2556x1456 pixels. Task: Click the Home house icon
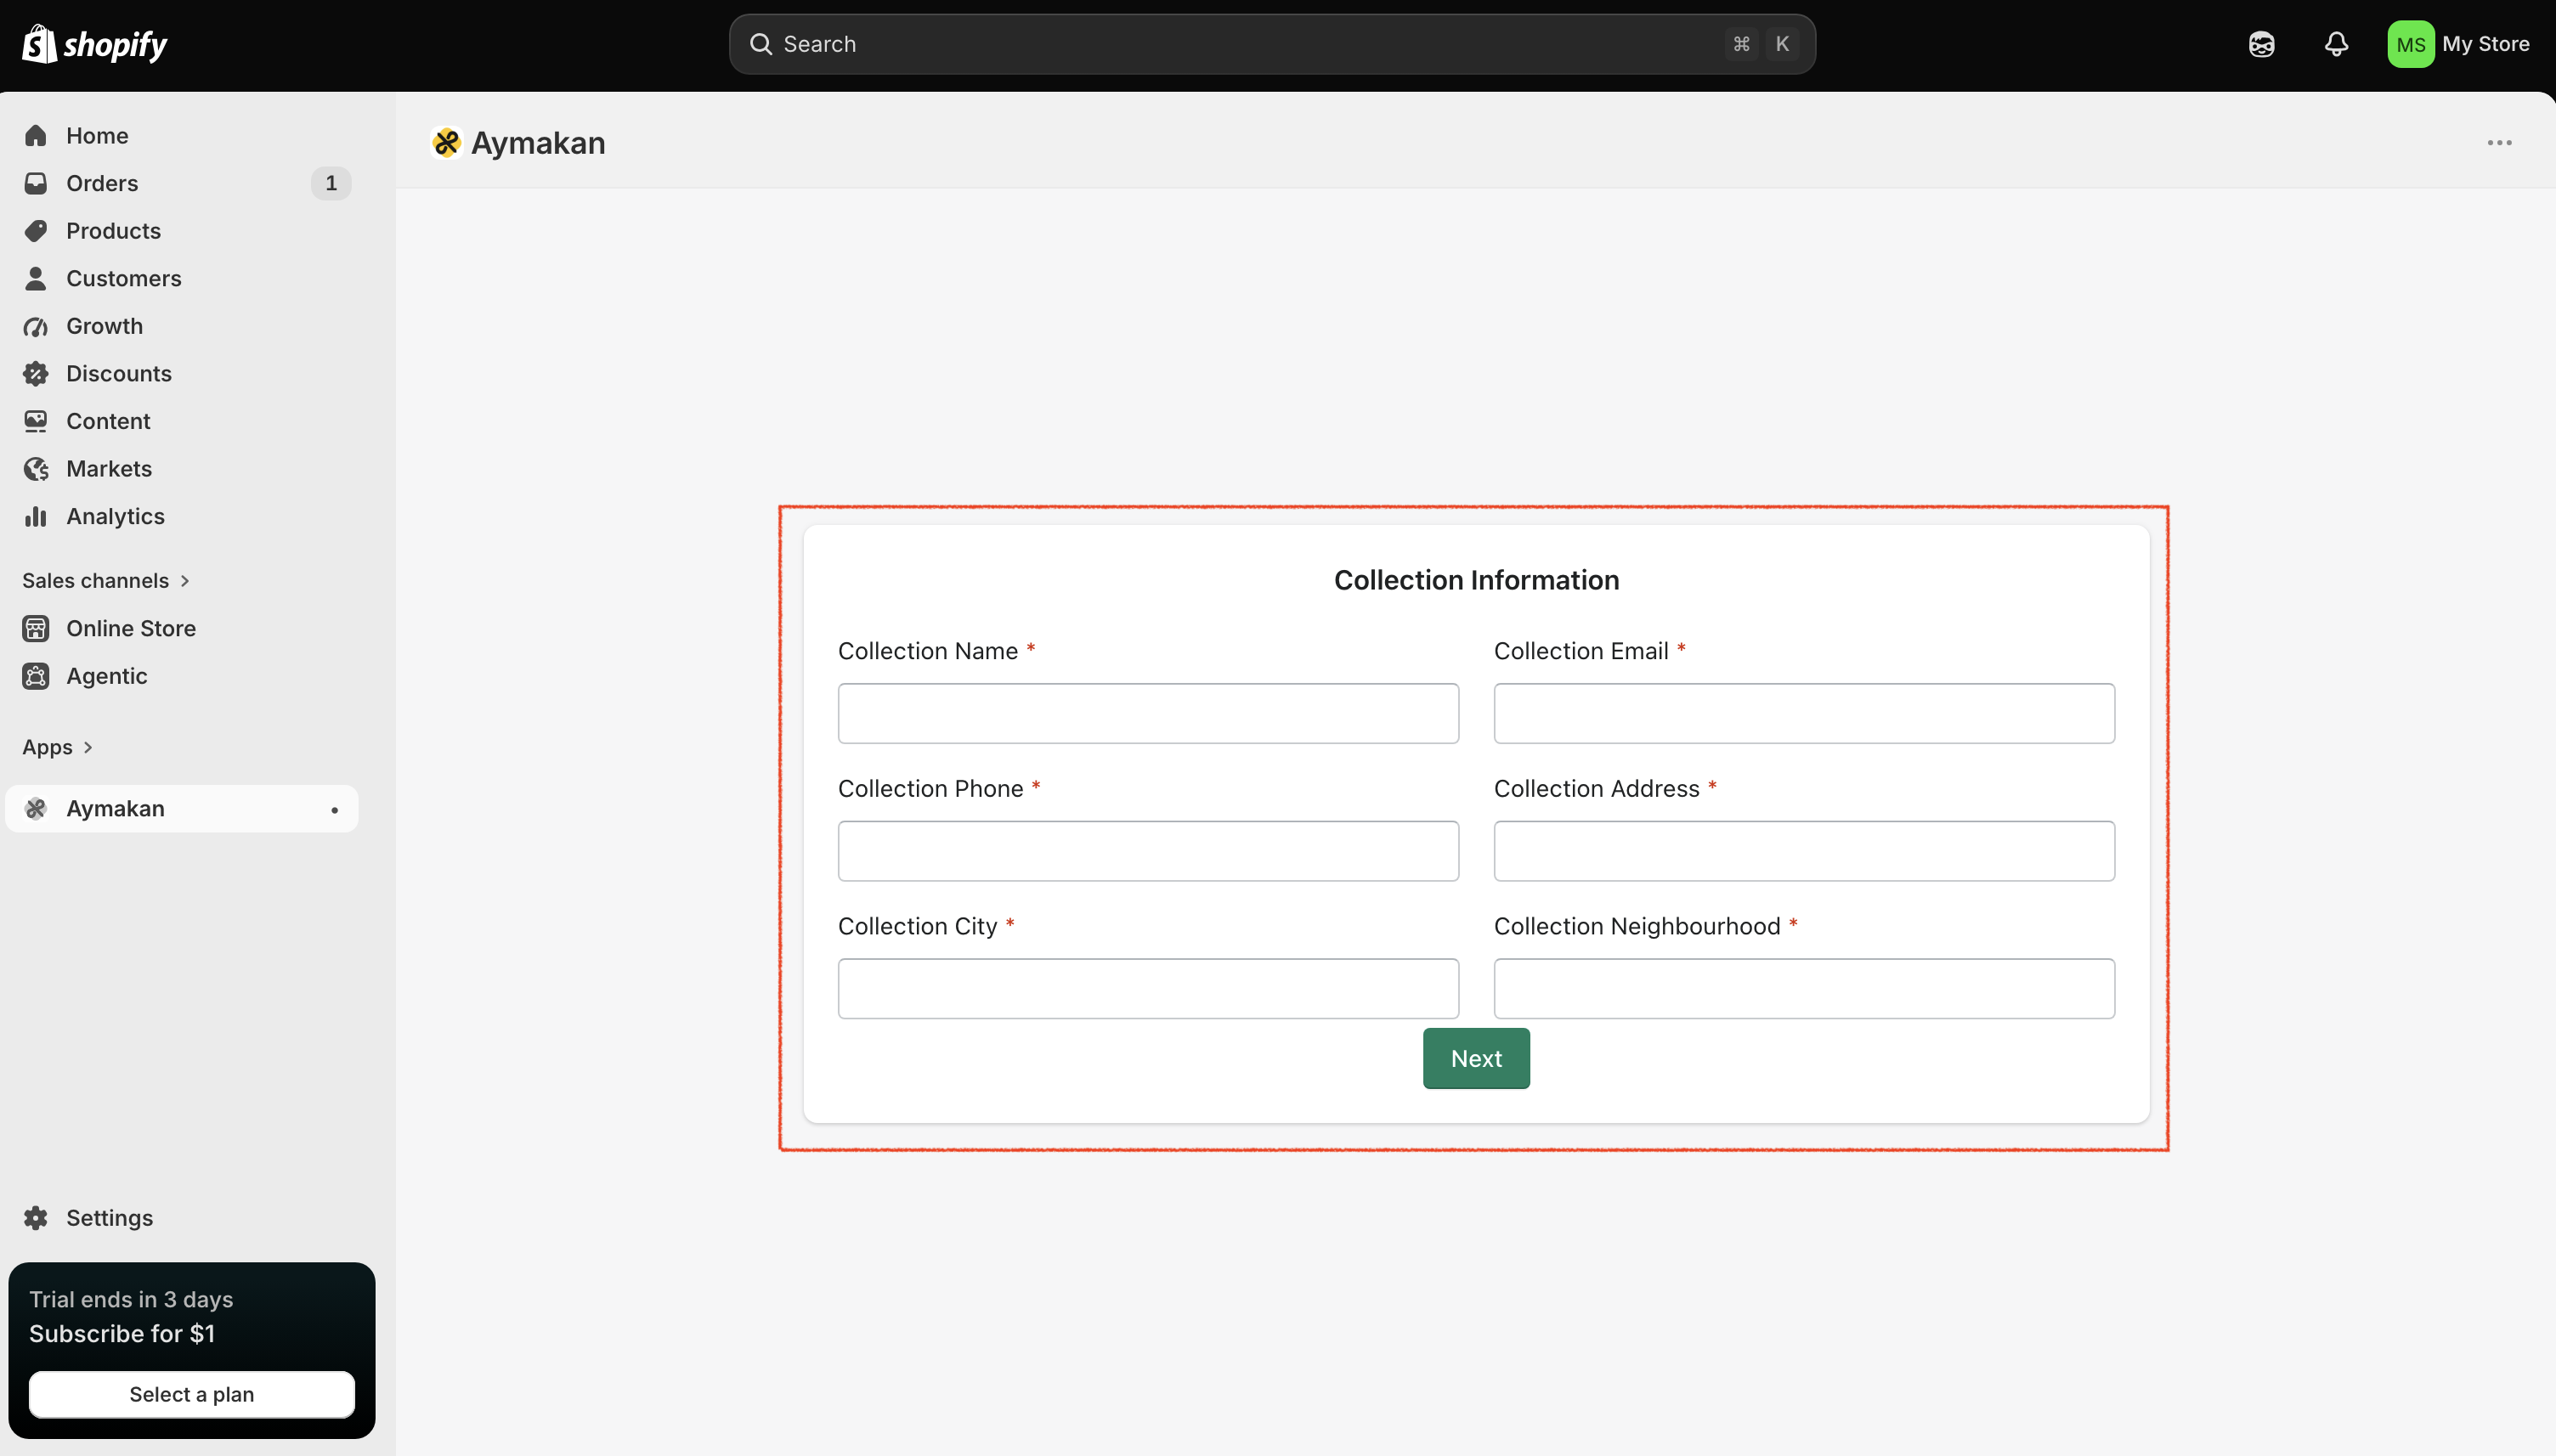tap(36, 135)
